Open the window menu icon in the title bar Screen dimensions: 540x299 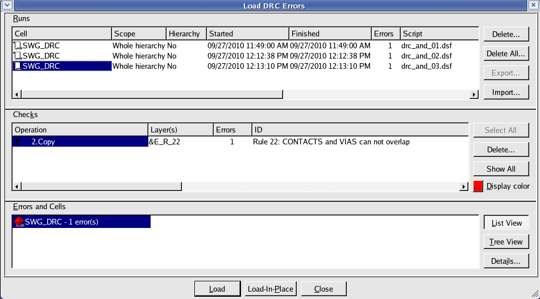tap(6, 6)
